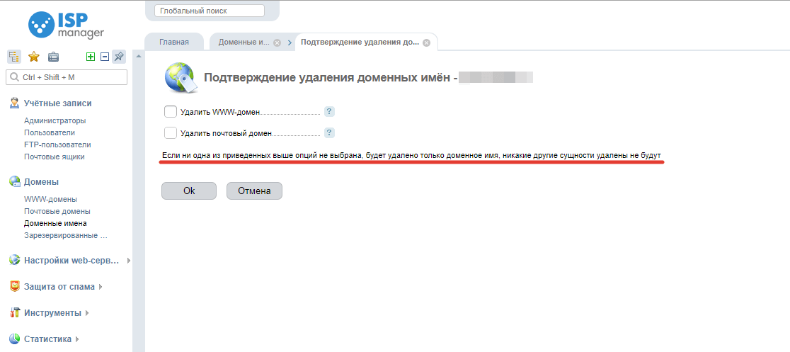Screen dimensions: 790x352
Task: Click the Глобальный поиск search field
Action: point(209,11)
